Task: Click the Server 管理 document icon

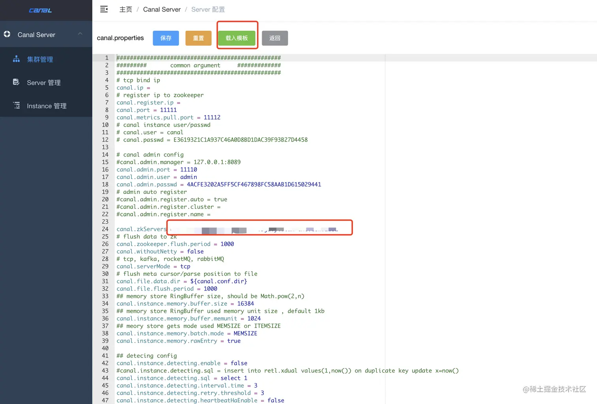Action: click(x=16, y=82)
